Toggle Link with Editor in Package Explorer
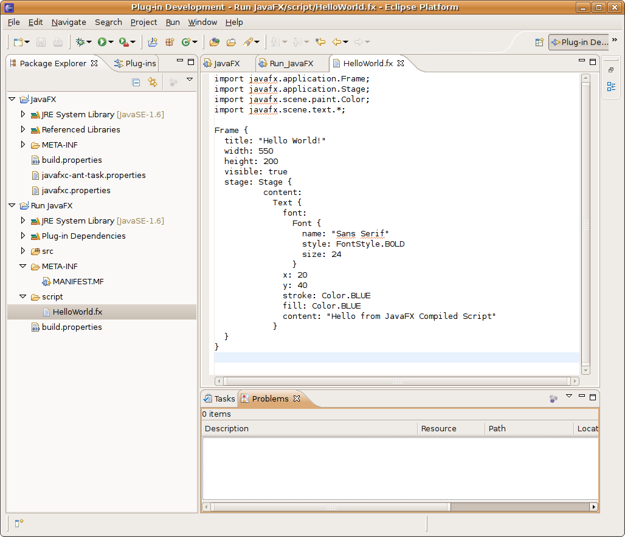The width and height of the screenshot is (625, 537). [x=153, y=82]
